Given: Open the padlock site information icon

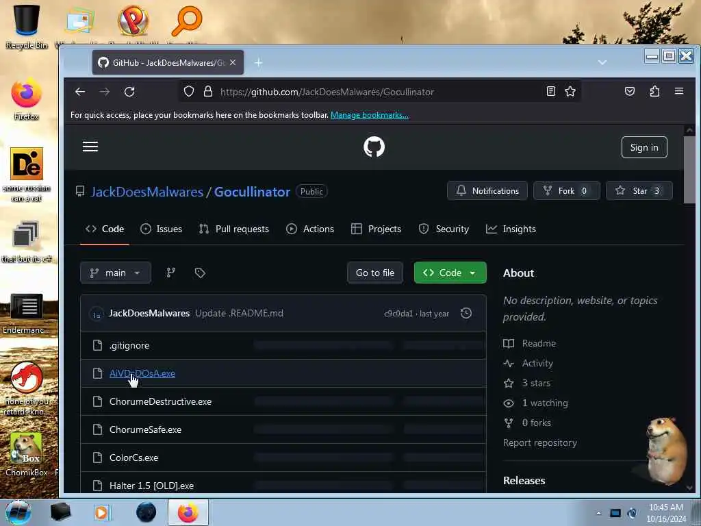Looking at the screenshot, I should click(x=208, y=92).
